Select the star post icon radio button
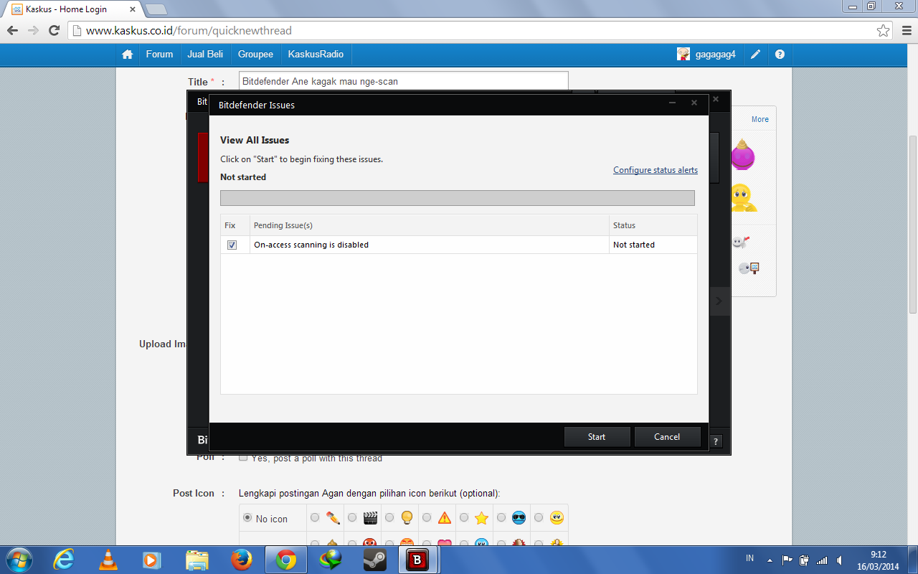The height and width of the screenshot is (574, 918). 464,518
